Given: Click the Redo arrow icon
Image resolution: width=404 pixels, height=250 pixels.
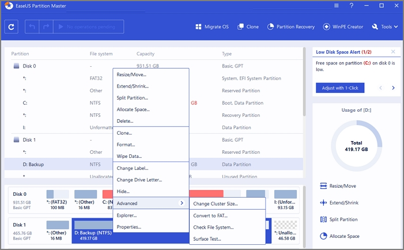Looking at the screenshot, I should point(46,26).
